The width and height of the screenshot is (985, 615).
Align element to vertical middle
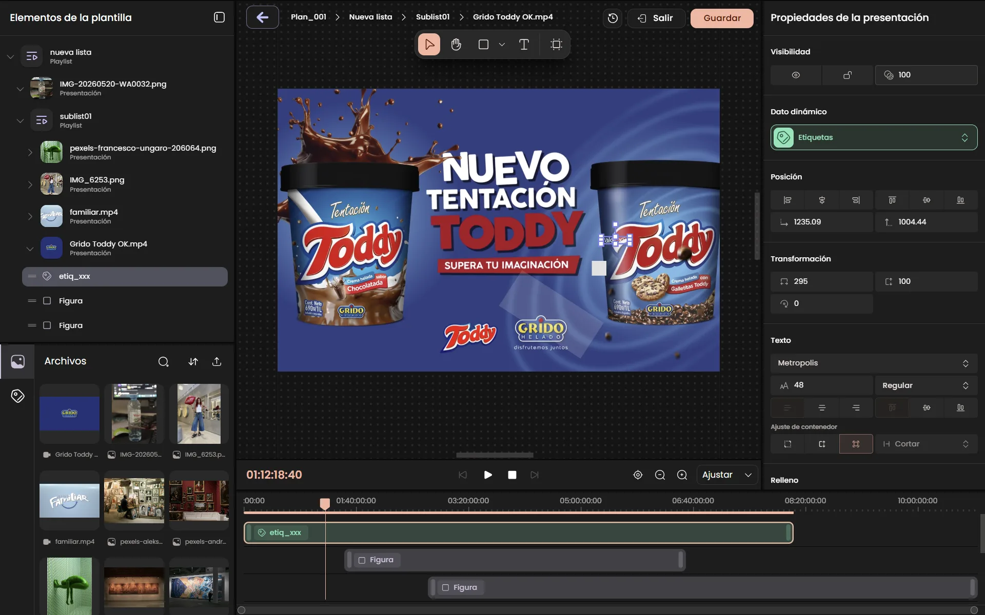tap(927, 200)
